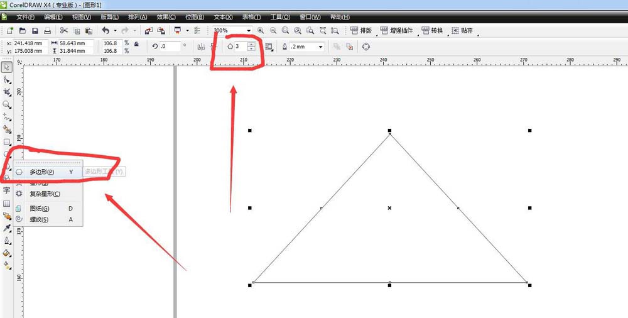The height and width of the screenshot is (318, 628).
Task: Click the polygon sides number field
Action: (x=241, y=47)
